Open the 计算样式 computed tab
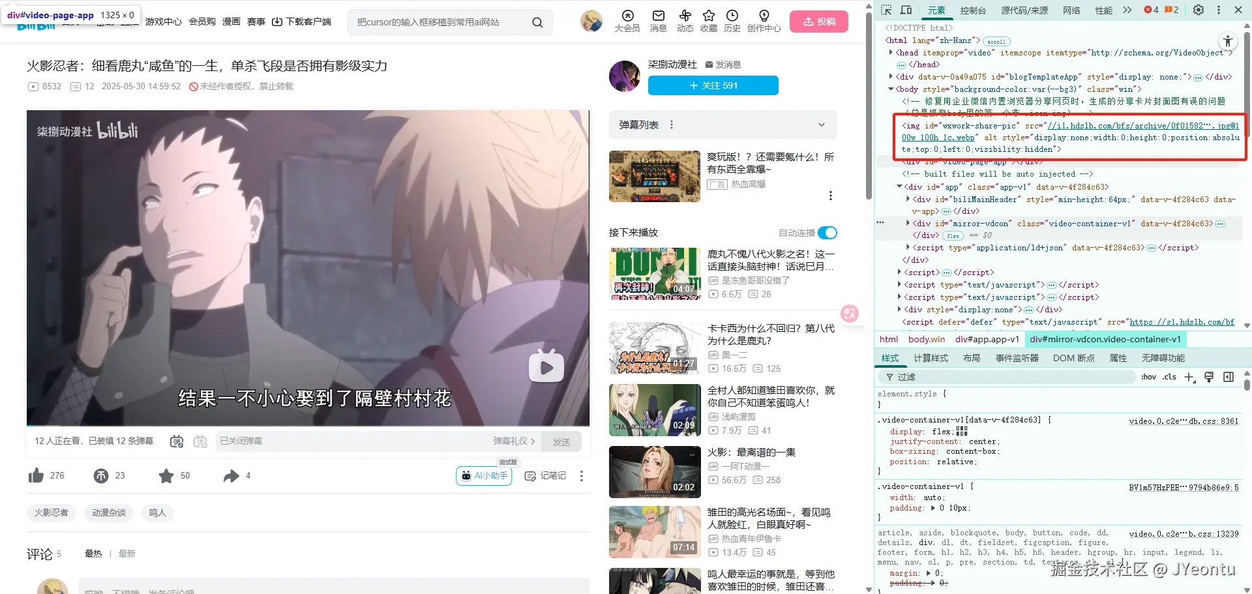Viewport: 1252px width, 594px height. (931, 358)
